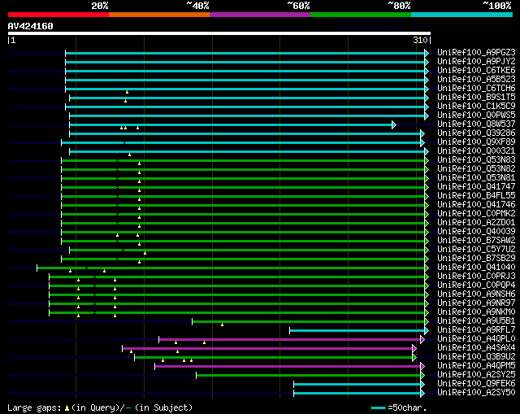Click the green arrowhead of the Q3B9U2 alignment
Viewport: 520px width, 414px height.
414,358
